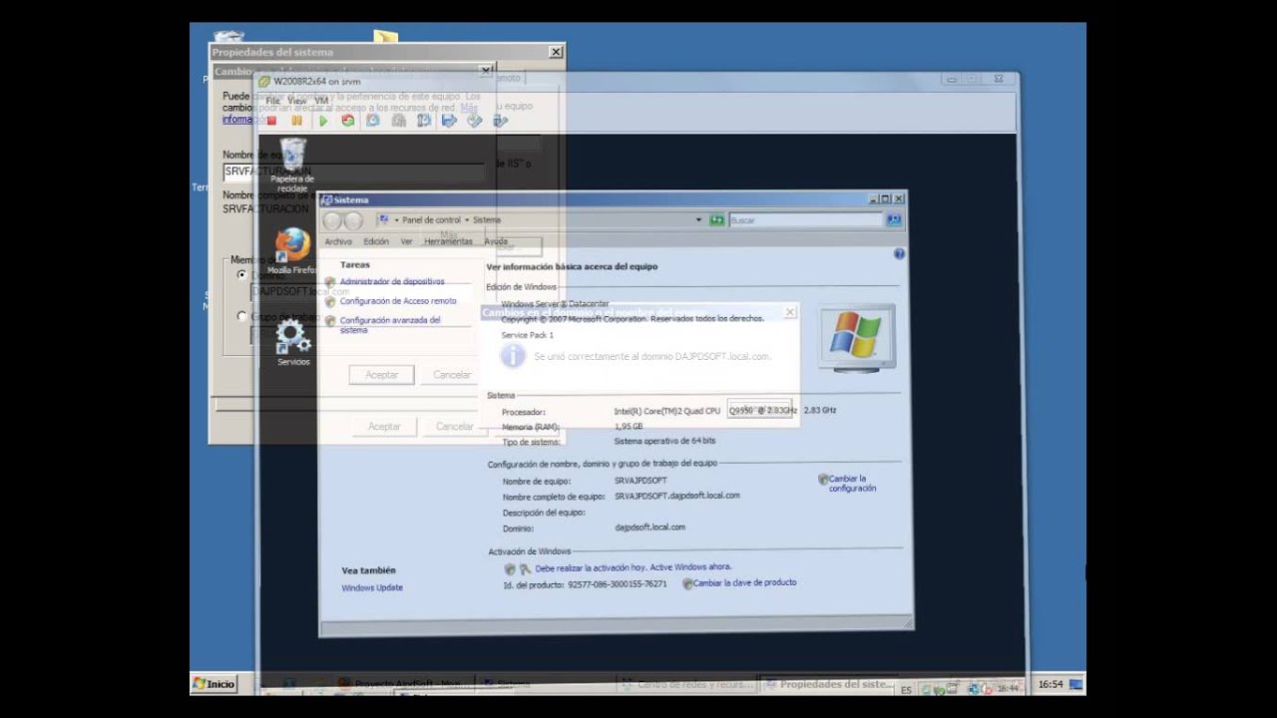
Task: Open the Windows Update link
Action: pos(372,588)
